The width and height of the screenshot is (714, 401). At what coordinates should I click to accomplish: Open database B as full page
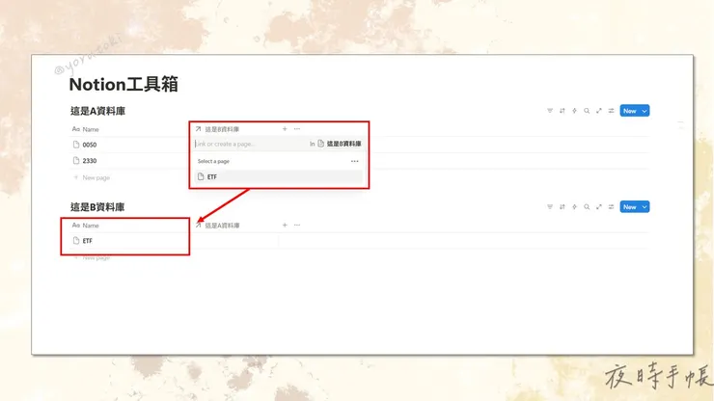click(x=599, y=206)
